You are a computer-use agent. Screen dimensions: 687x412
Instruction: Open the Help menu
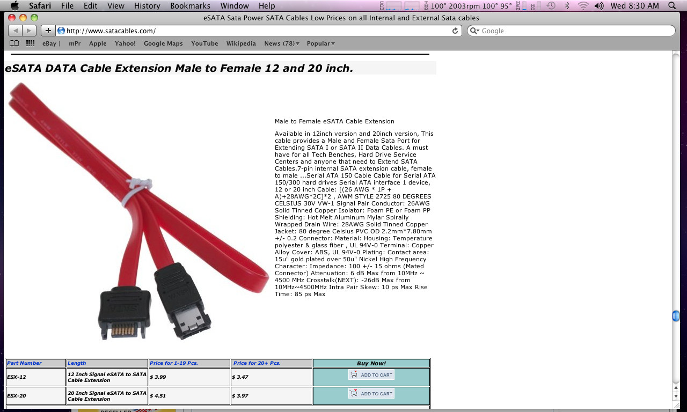click(267, 6)
